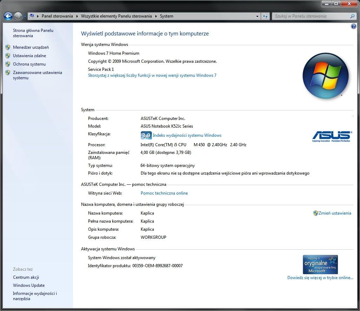The image size is (360, 311).
Task: Click 'WORKGROUP' workgroup value
Action: point(153,237)
